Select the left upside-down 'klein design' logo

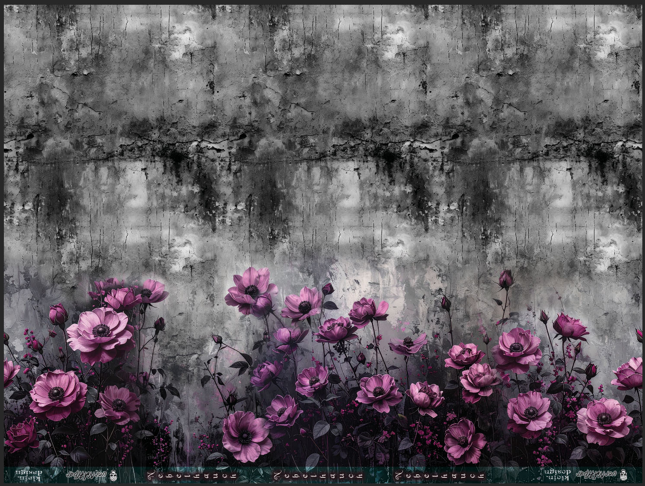(x=29, y=474)
